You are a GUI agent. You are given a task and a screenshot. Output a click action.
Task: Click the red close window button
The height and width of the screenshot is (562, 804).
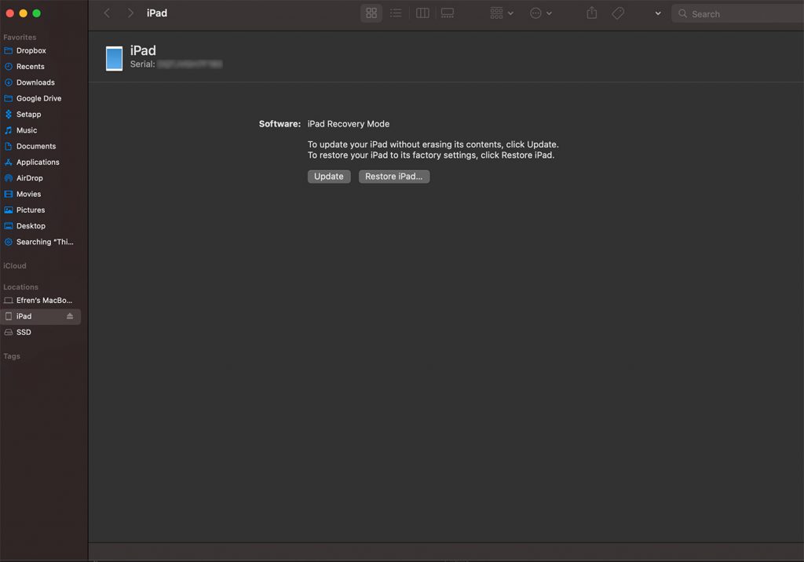[9, 13]
